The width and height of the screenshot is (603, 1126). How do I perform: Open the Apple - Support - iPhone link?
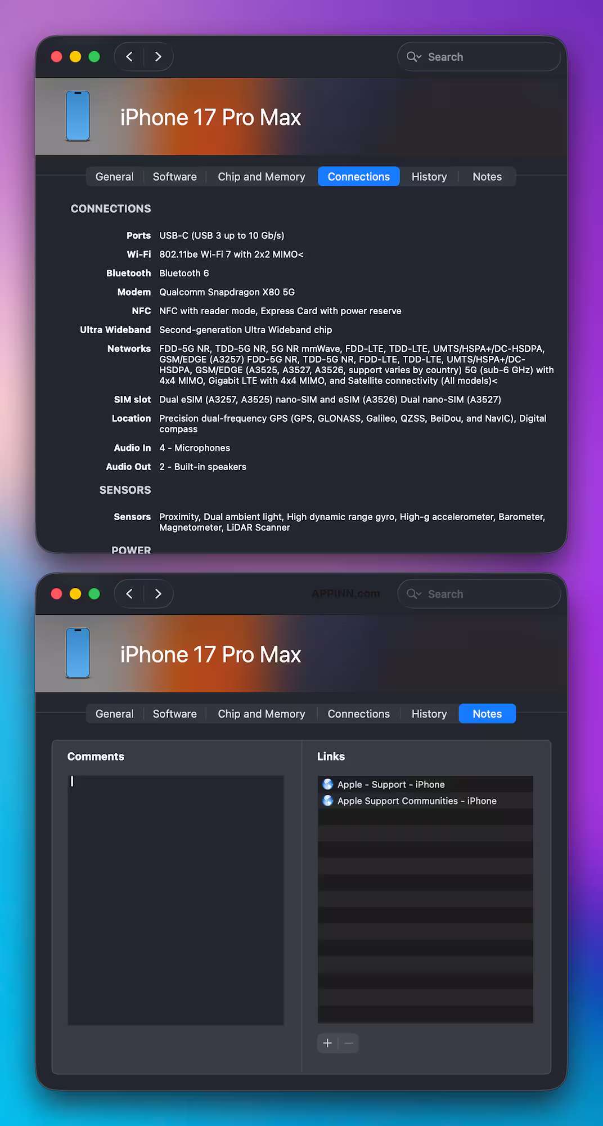pyautogui.click(x=391, y=784)
